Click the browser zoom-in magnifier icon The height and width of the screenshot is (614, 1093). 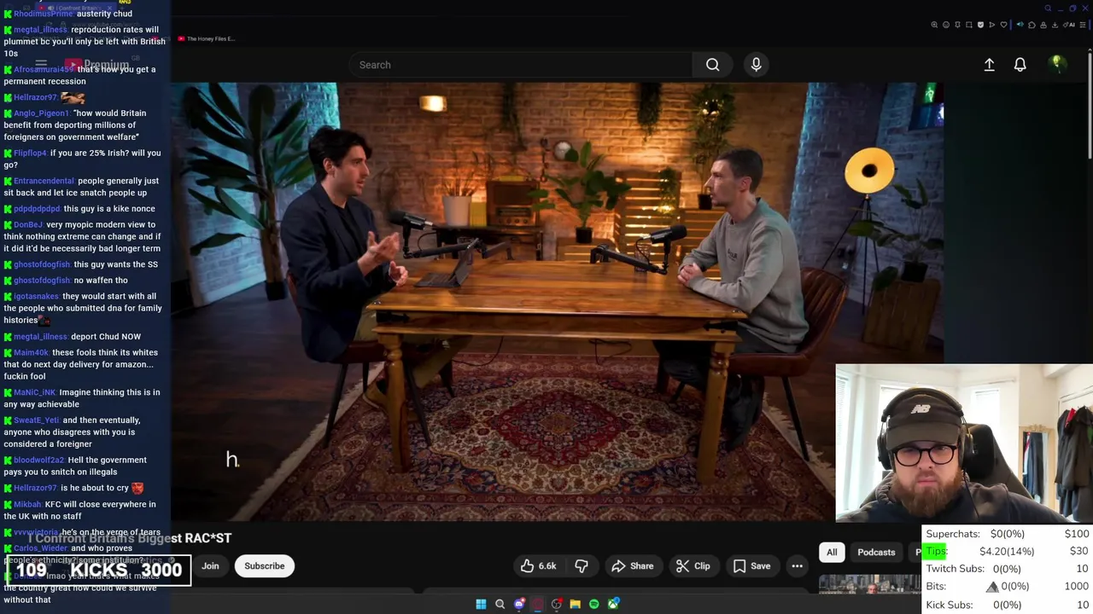coord(934,25)
